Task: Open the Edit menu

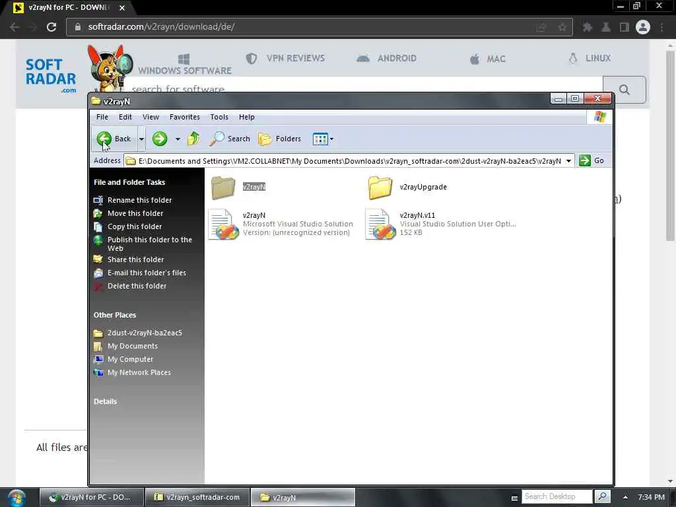Action: [125, 117]
